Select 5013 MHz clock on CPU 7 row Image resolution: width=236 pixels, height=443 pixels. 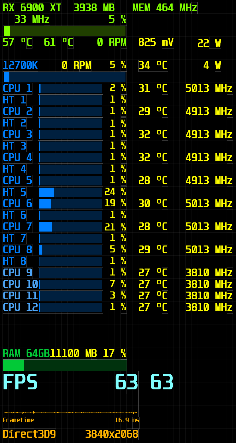click(209, 227)
